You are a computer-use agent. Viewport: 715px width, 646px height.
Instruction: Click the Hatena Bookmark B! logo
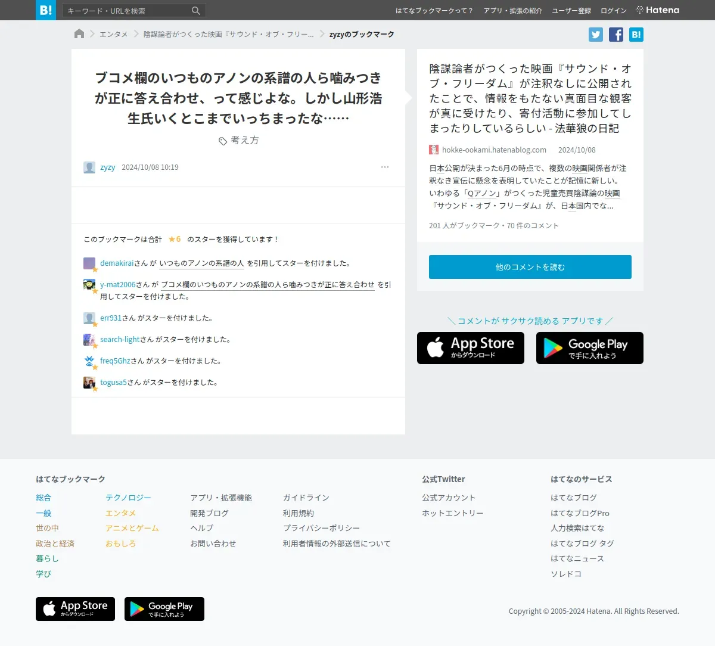pyautogui.click(x=46, y=10)
